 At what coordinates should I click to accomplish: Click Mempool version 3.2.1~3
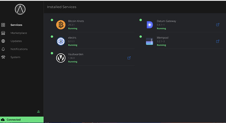click(161, 41)
